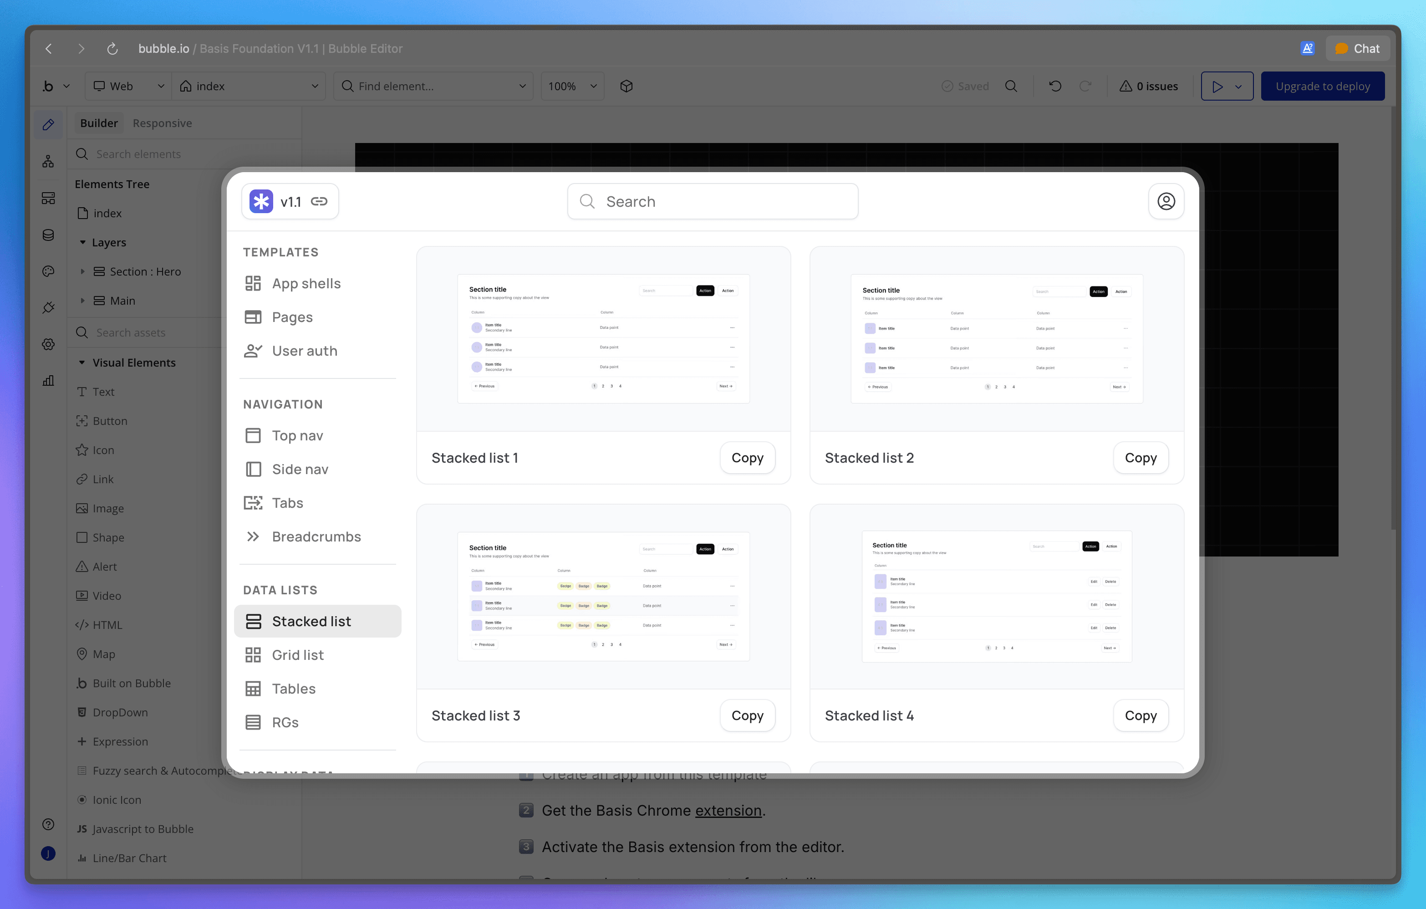
Task: Open the page selector showing index
Action: [249, 86]
